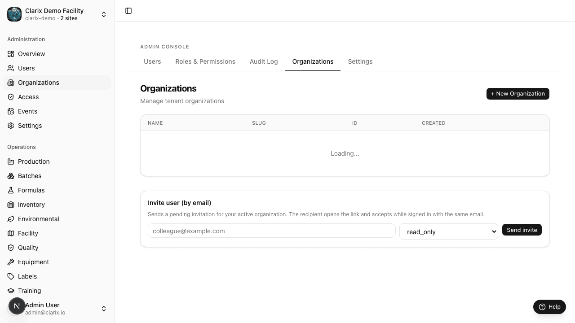Click the Clarix Demo Facility logo avatar

[x=14, y=14]
